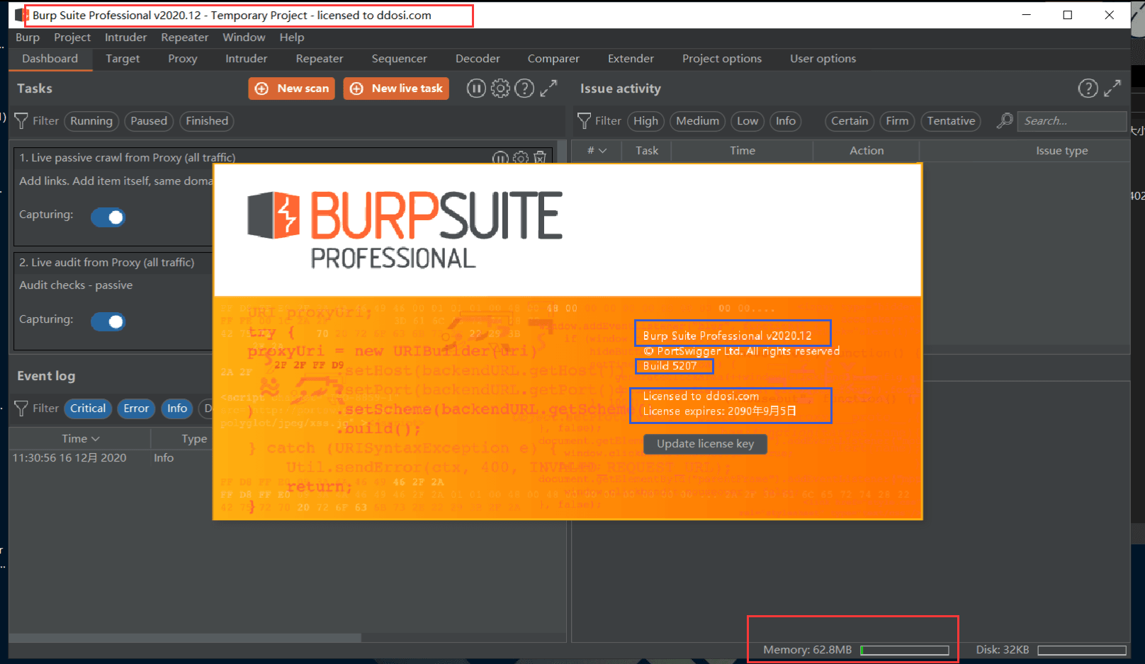Toggle the Critical event log filter
Screen dimensions: 1145x664
tap(88, 408)
